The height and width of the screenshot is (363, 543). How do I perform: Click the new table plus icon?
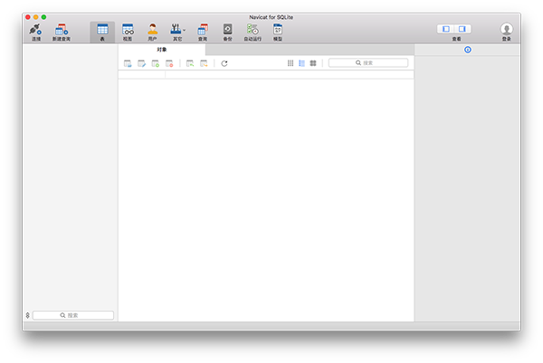pos(156,63)
